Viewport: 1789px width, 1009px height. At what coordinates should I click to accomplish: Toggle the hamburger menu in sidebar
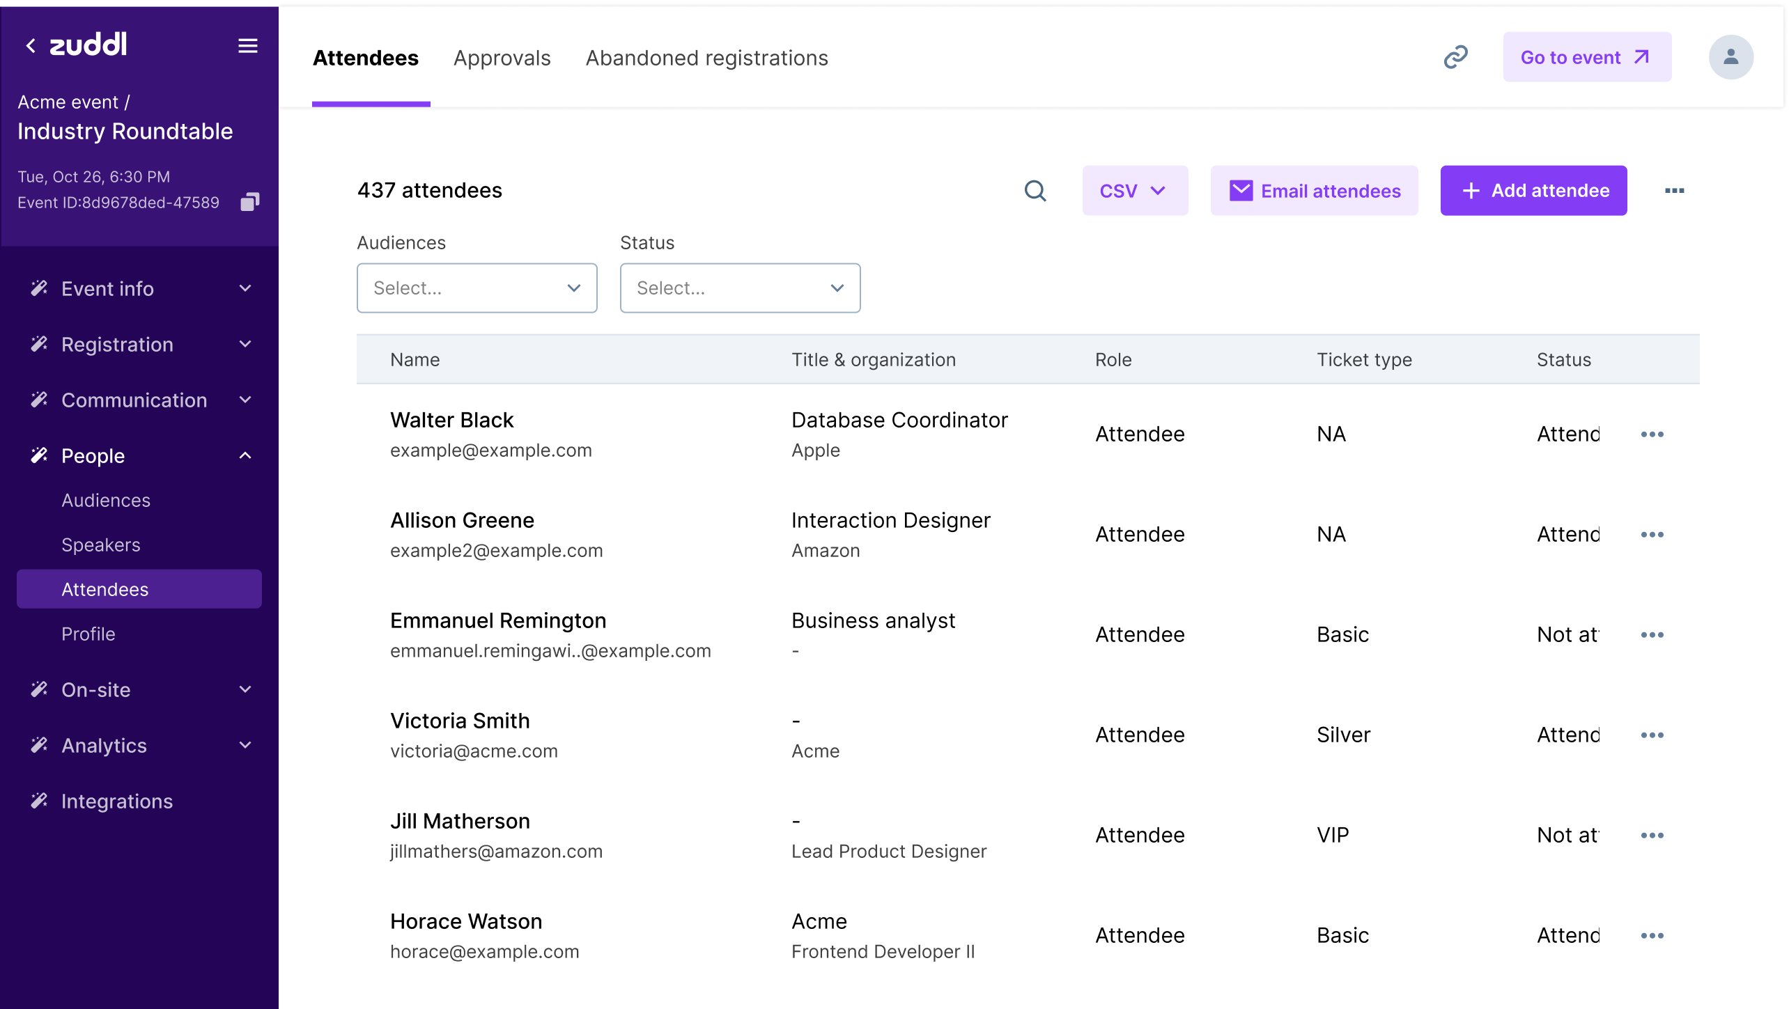click(x=247, y=46)
